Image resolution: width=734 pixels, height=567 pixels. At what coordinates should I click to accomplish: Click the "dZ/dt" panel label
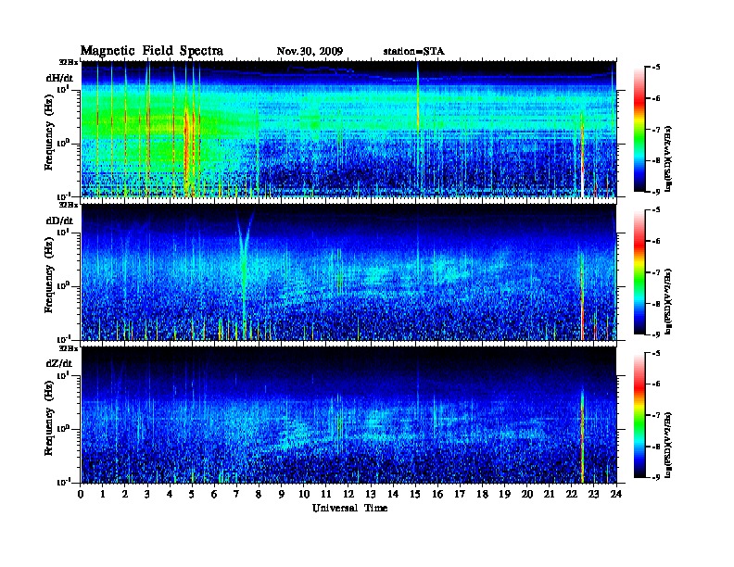(x=59, y=363)
